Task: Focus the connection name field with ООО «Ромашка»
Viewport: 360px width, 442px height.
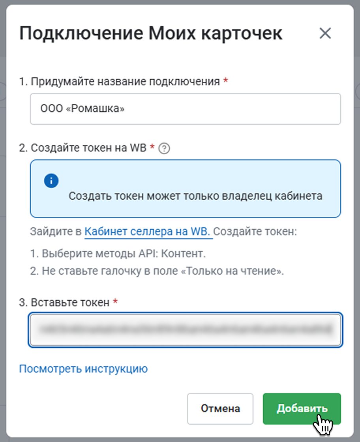Action: [x=186, y=109]
